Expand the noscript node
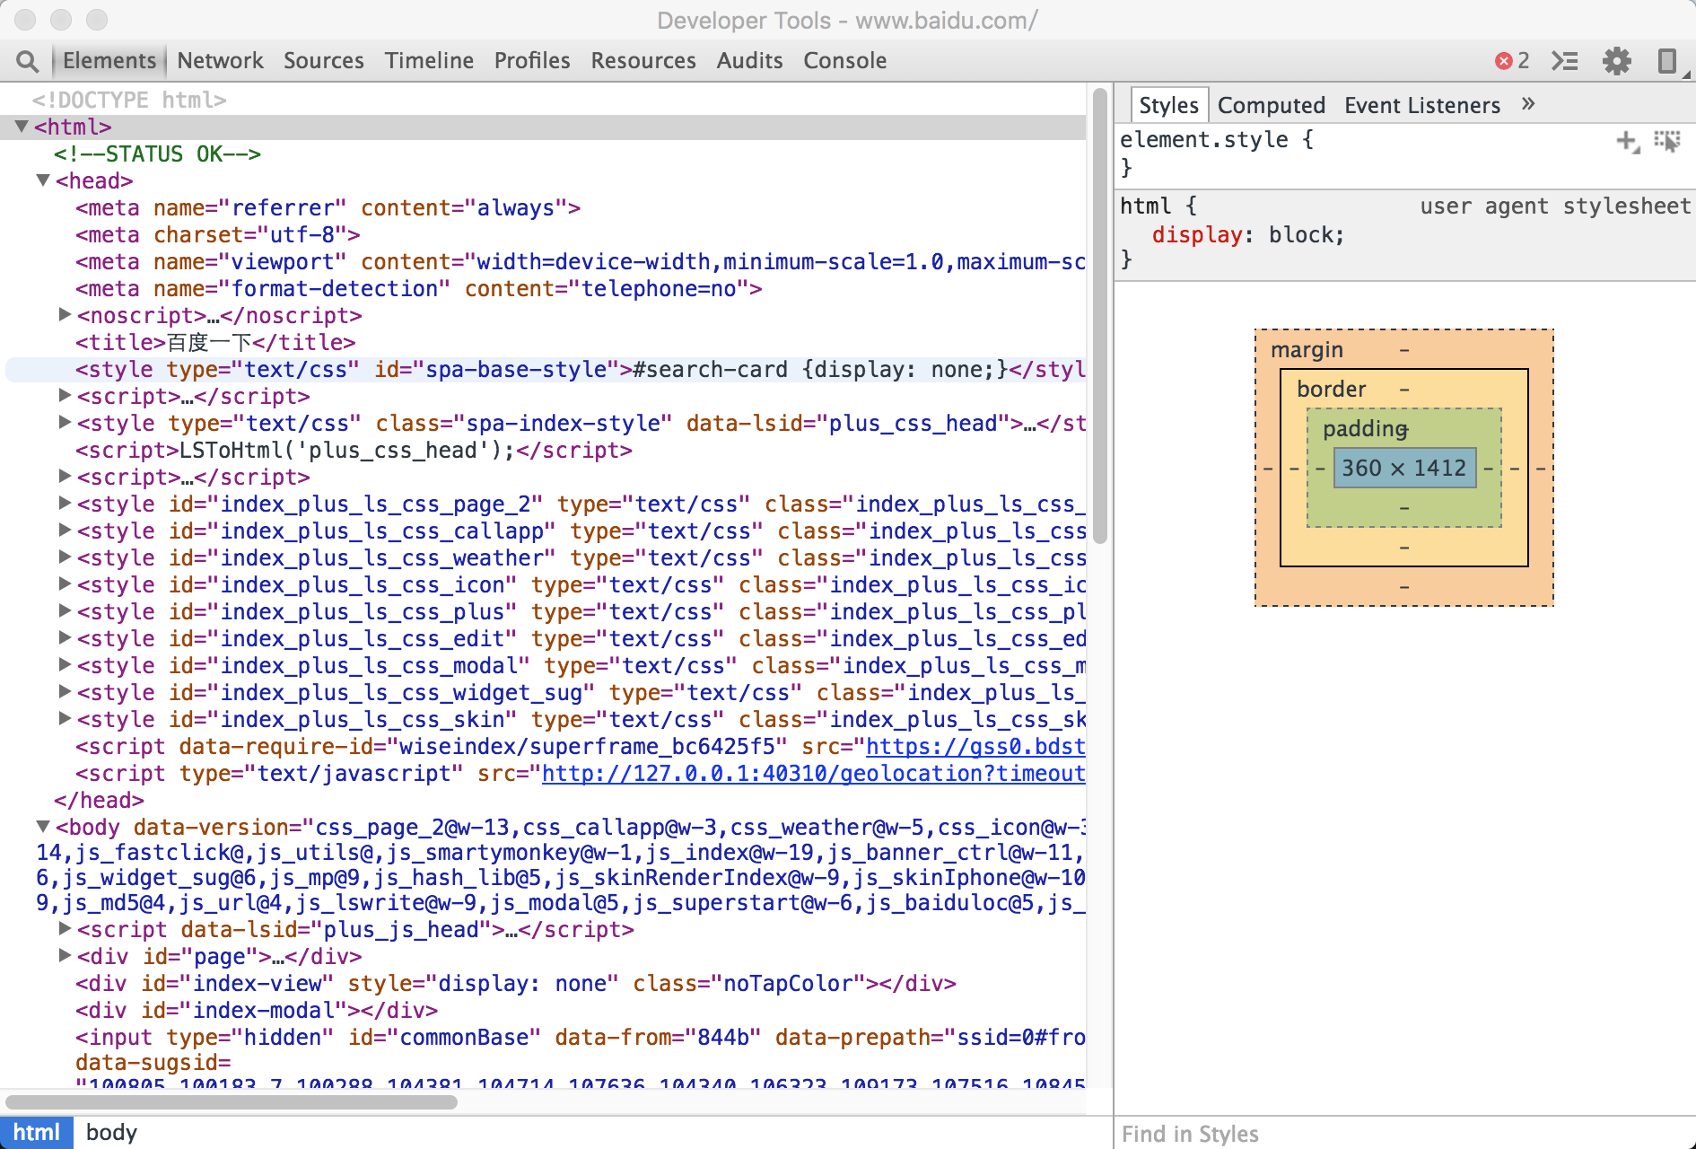This screenshot has height=1149, width=1696. (65, 315)
